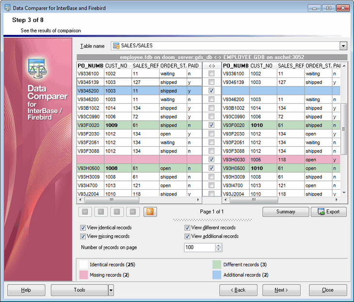Click the <-> sync column header
Viewport: 354px width, 302px height.
211,66
